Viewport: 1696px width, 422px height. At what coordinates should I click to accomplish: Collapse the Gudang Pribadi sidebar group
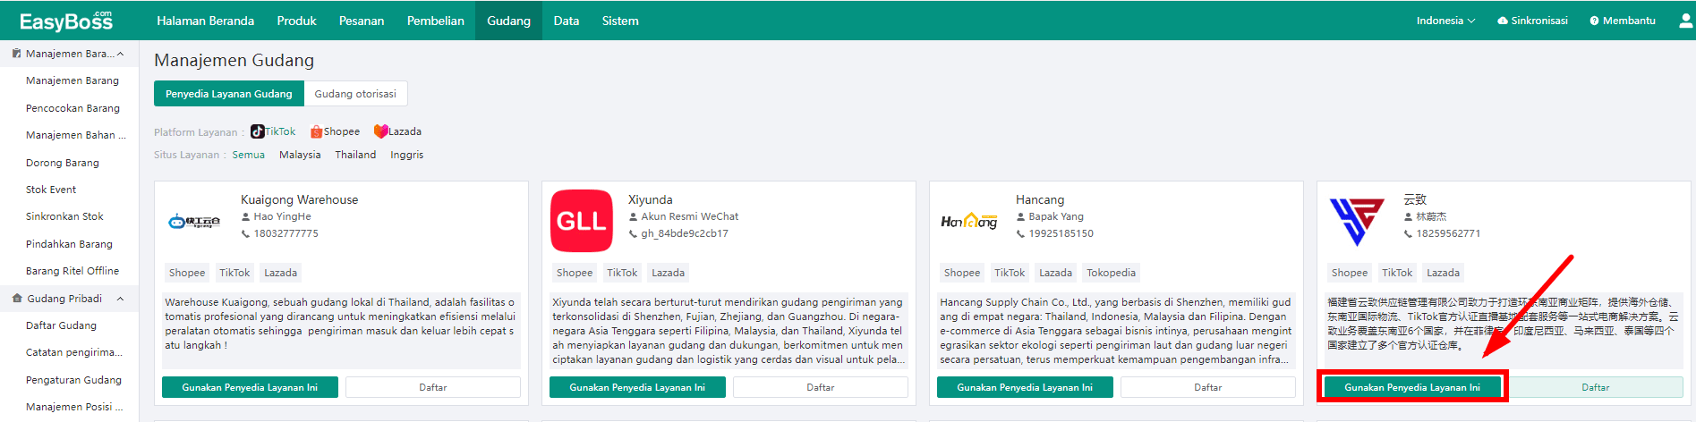click(x=120, y=299)
